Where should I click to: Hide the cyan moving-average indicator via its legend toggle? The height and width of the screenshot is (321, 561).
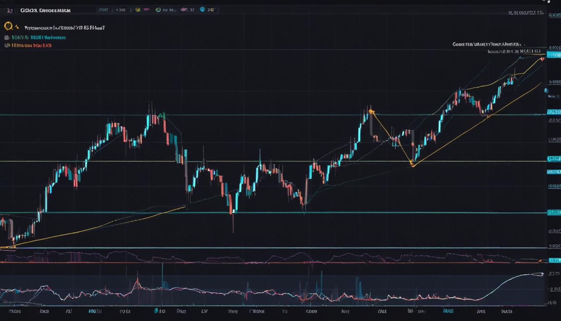tap(6, 37)
